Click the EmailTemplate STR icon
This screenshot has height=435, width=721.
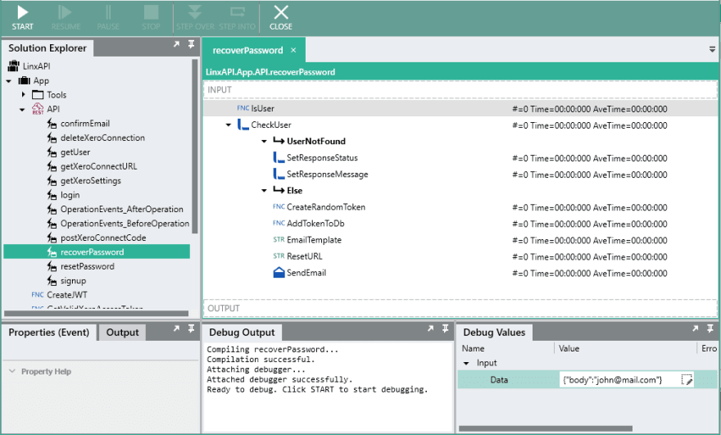[x=279, y=239]
